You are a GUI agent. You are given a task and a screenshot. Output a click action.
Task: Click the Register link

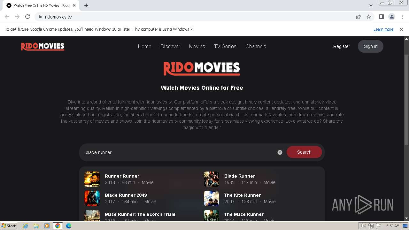click(342, 46)
